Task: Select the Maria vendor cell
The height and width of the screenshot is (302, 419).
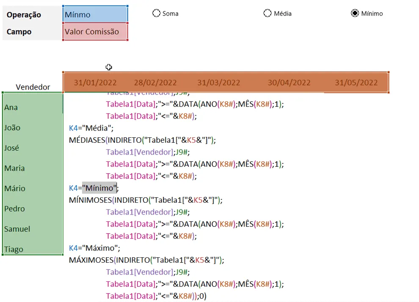Action: 33,168
